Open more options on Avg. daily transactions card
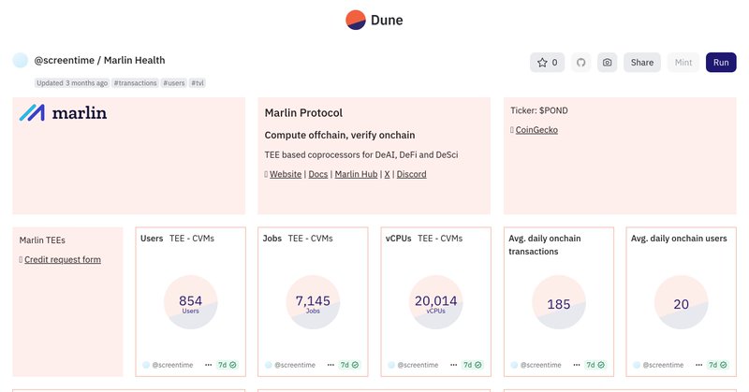This screenshot has height=392, width=749. coord(577,365)
